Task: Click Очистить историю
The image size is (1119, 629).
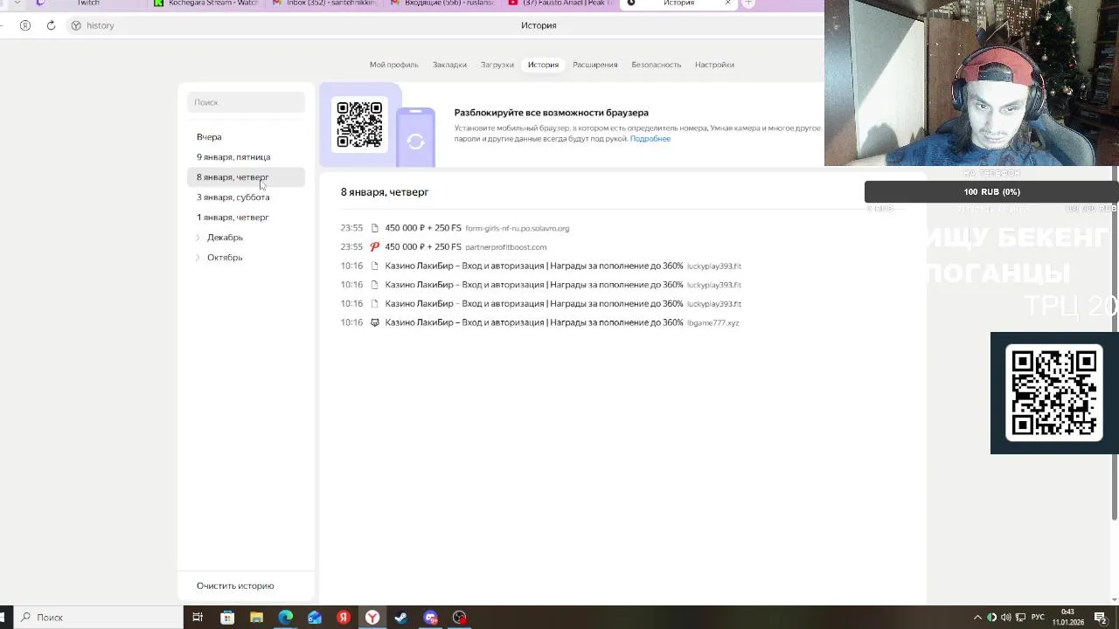Action: 235,586
